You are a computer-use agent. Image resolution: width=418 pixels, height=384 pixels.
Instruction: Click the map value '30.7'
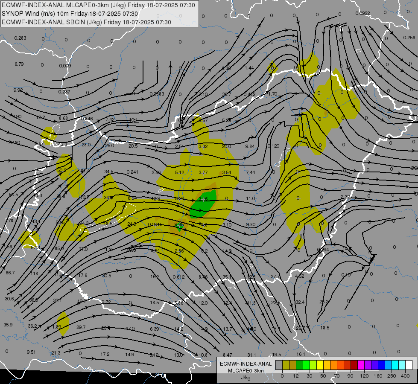227,94
